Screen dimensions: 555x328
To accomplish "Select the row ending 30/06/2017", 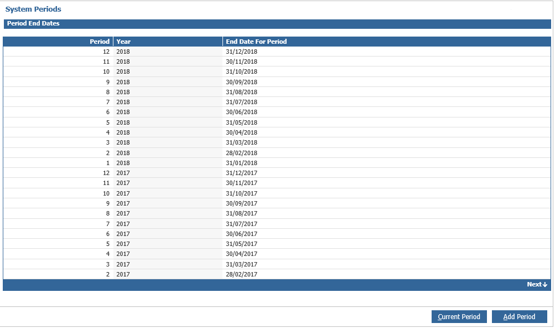I will 221,233.
